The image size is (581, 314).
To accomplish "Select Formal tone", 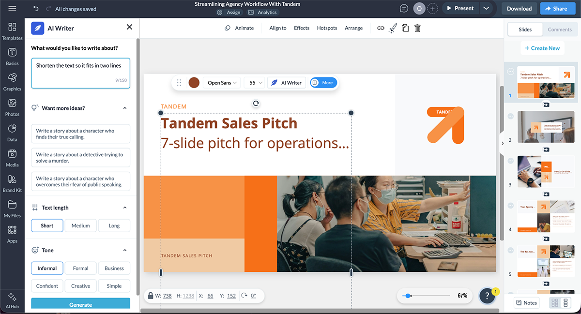I will tap(80, 268).
